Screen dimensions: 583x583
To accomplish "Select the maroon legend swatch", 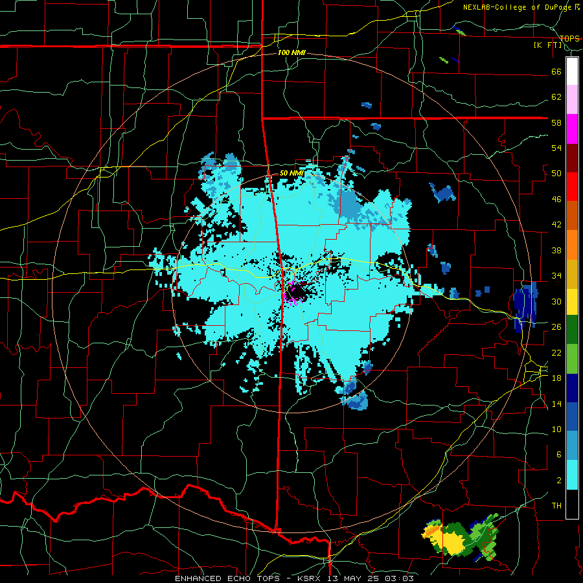I will pyautogui.click(x=572, y=158).
